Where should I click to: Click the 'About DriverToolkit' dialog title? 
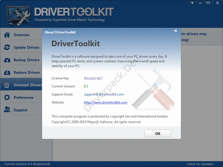pos(60,32)
